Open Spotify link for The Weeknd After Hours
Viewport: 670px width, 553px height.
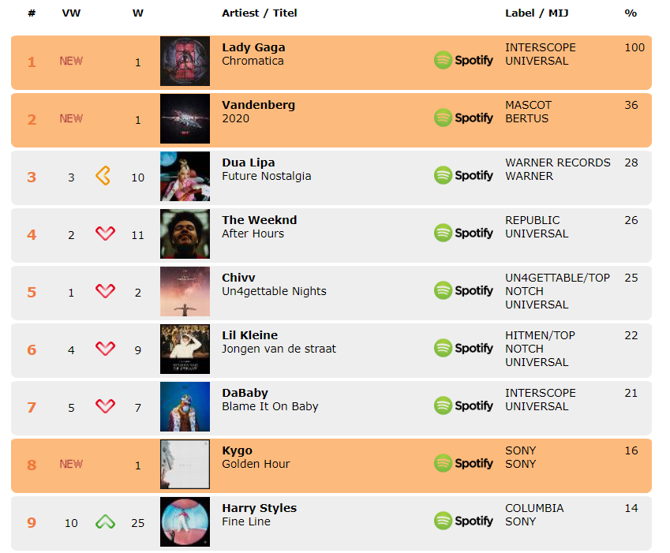coord(463,234)
